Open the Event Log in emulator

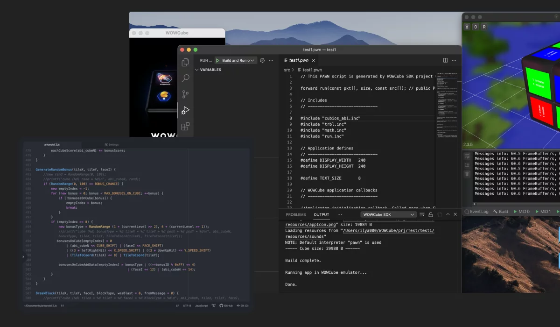476,212
